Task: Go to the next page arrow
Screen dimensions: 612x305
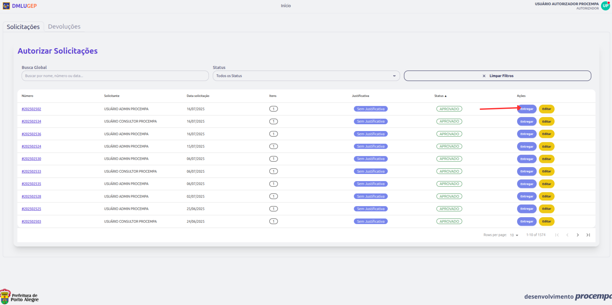Action: click(x=578, y=235)
